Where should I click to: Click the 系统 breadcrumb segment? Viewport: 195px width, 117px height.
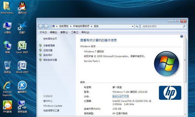(x=96, y=26)
